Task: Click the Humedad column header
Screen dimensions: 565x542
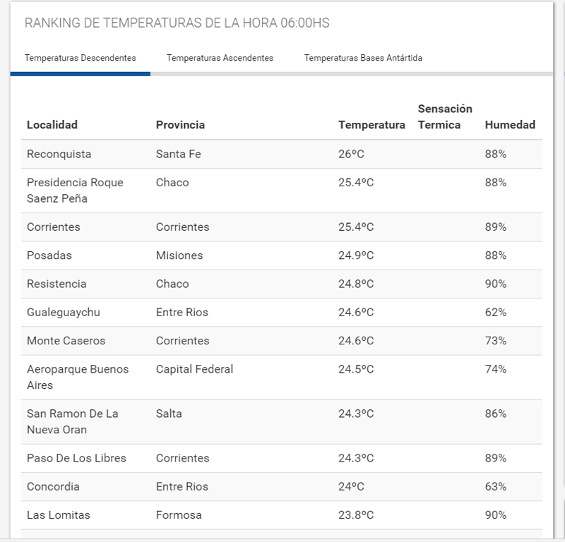Action: 510,125
